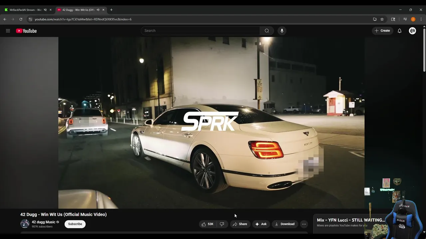Click the YouTube search field

tap(200, 31)
